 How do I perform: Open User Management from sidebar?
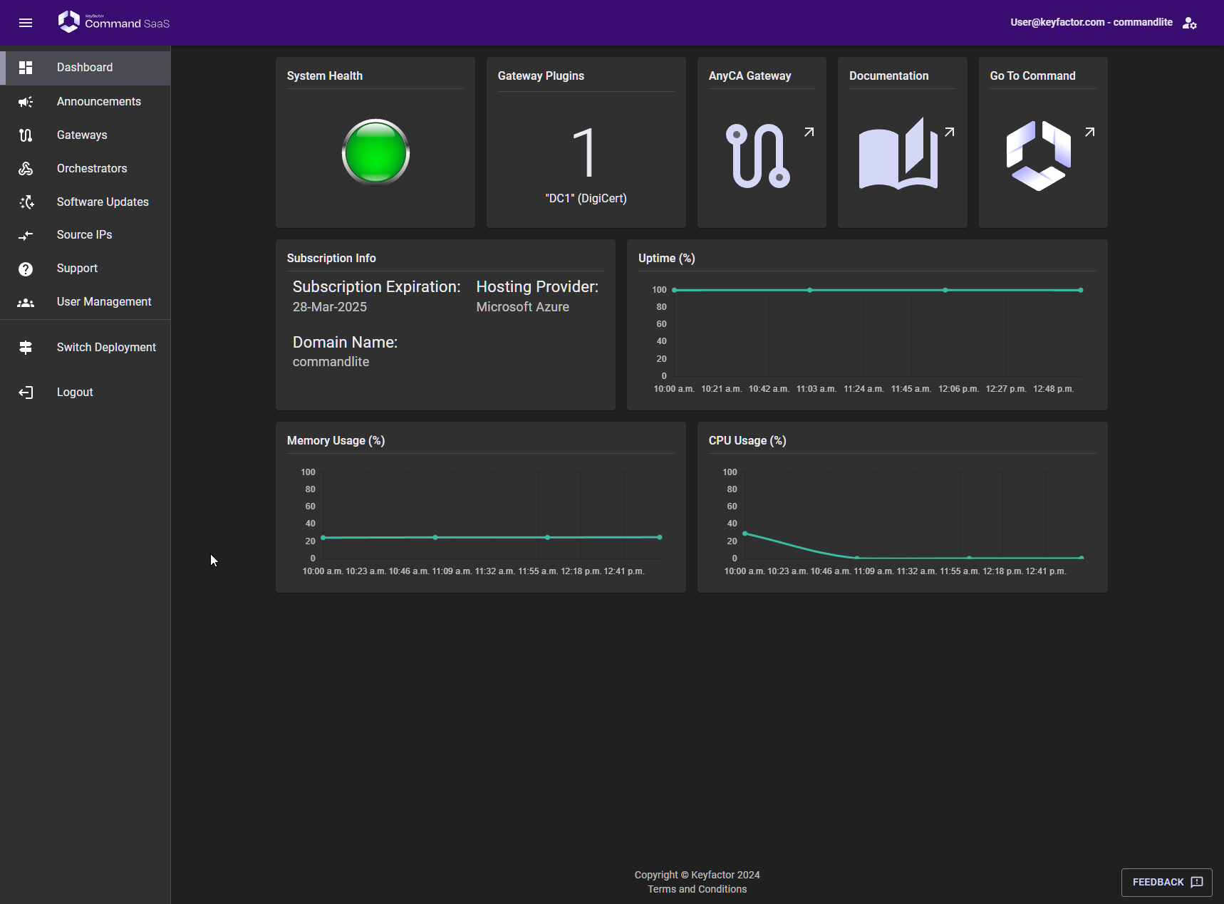pos(85,302)
